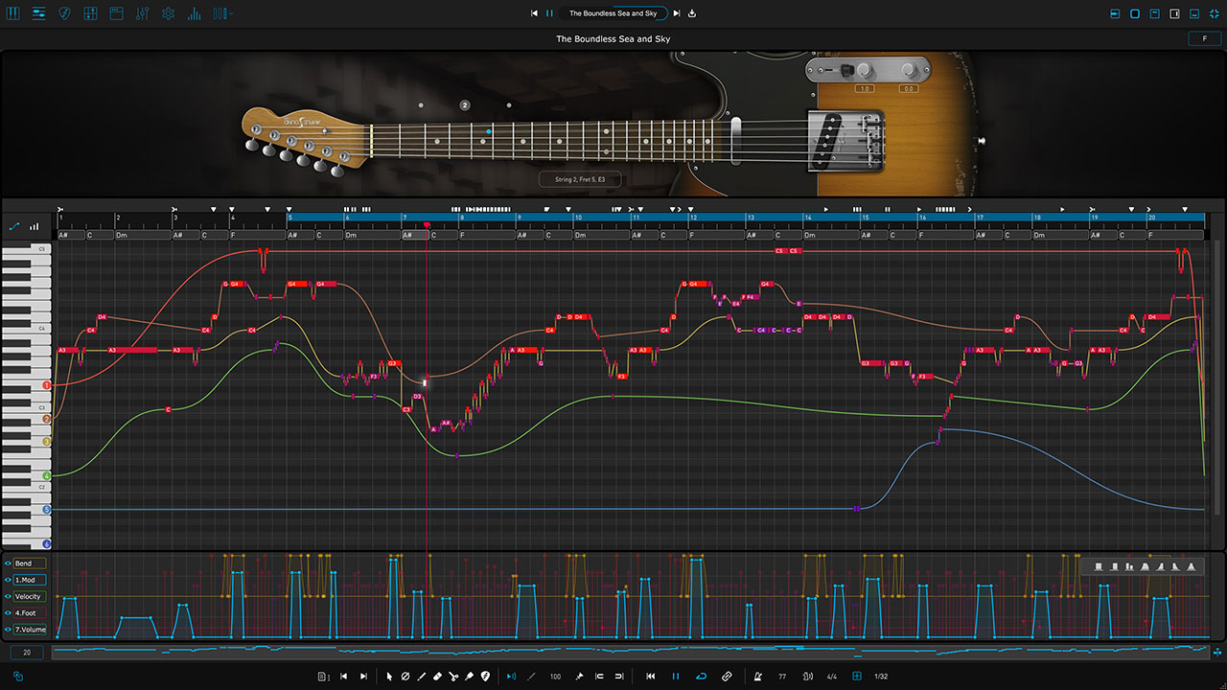Toggle the audition speaker icon
The width and height of the screenshot is (1227, 690).
coord(510,677)
